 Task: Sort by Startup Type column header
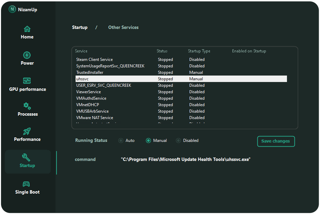click(x=199, y=51)
